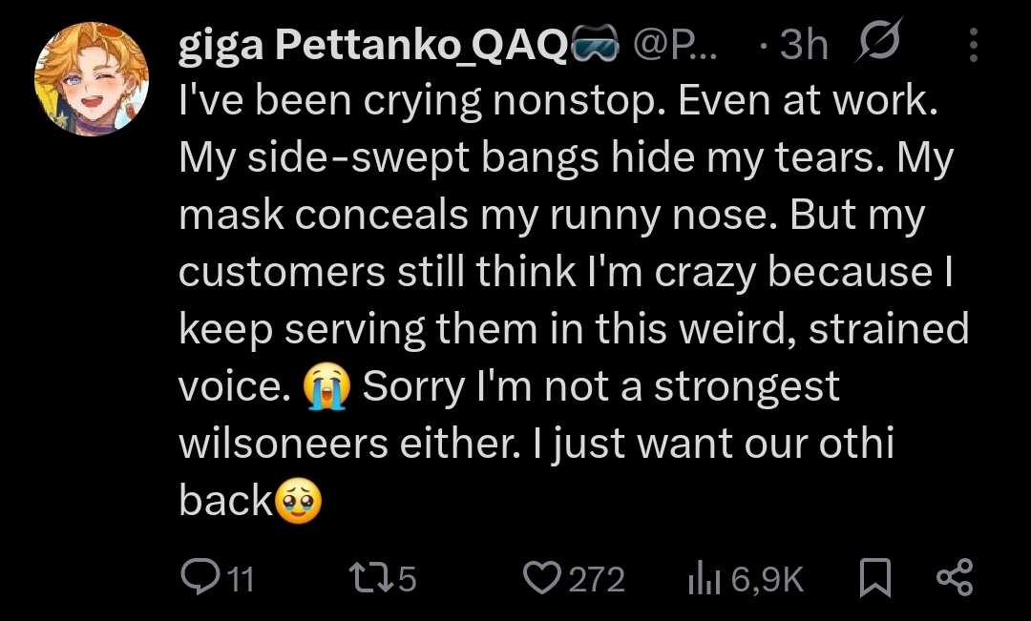Viewport: 1031px width, 621px height.
Task: Open giga Pettanko_QAQ display name link
Action: point(373,45)
